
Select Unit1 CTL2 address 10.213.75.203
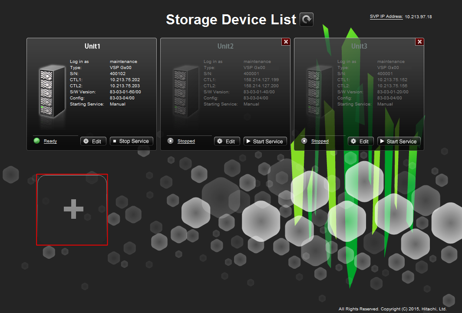[125, 86]
